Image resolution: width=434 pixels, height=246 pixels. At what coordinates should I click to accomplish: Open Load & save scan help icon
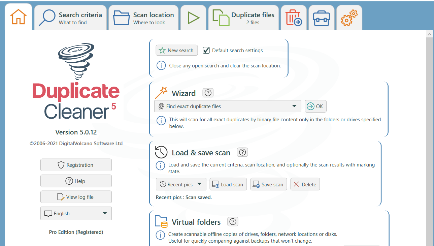click(x=242, y=152)
